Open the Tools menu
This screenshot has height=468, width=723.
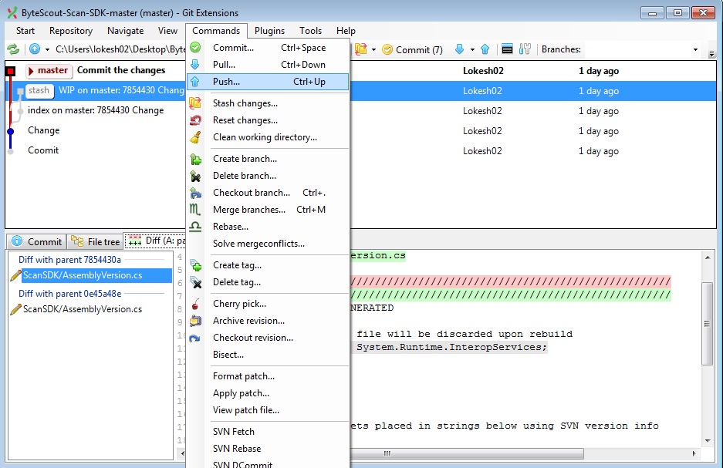[310, 31]
